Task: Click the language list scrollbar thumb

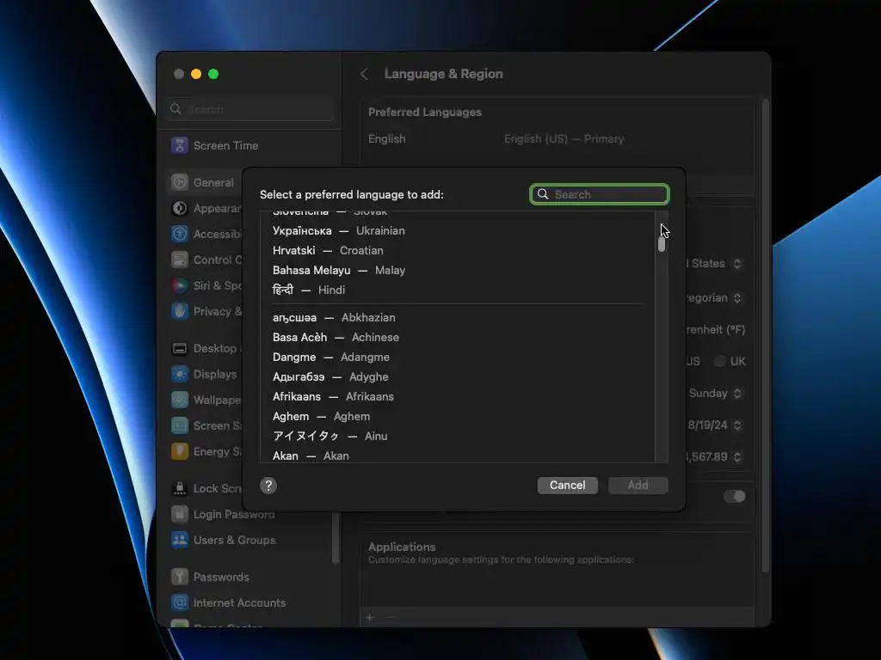Action: [x=662, y=245]
